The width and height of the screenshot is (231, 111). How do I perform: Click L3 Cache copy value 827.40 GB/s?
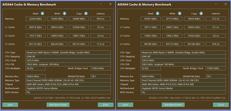click(194, 44)
